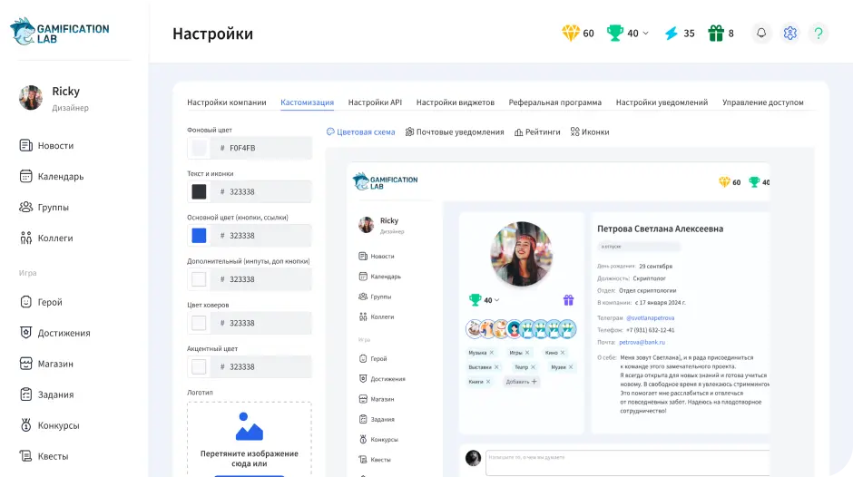Click Новости in the preview sidebar
The width and height of the screenshot is (853, 477).
pyautogui.click(x=377, y=256)
